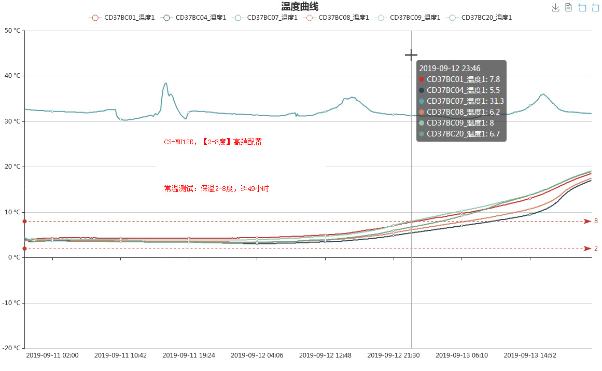Click x-axis label 2019-09-11 10:42
The height and width of the screenshot is (371, 602).
[x=120, y=355]
